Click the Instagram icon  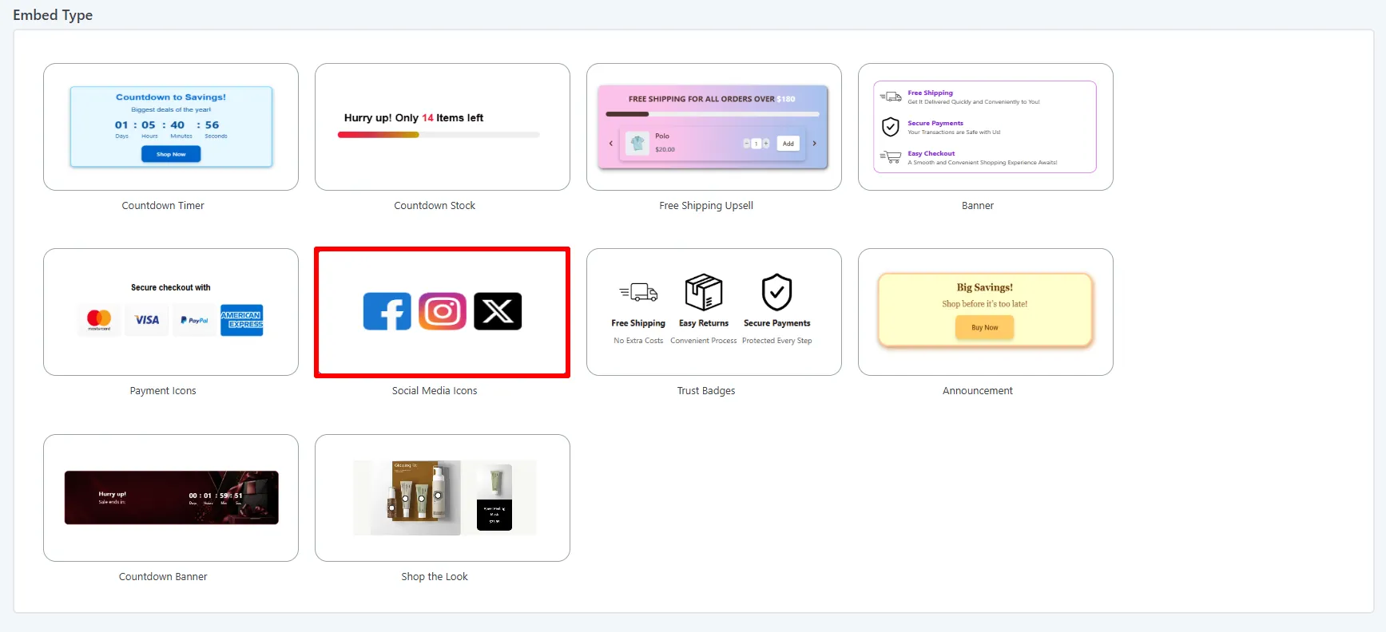click(443, 311)
